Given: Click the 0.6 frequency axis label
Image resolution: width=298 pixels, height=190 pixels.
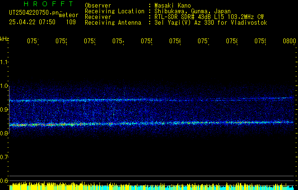Looking at the screenshot, I should pyautogui.click(x=4, y=181).
